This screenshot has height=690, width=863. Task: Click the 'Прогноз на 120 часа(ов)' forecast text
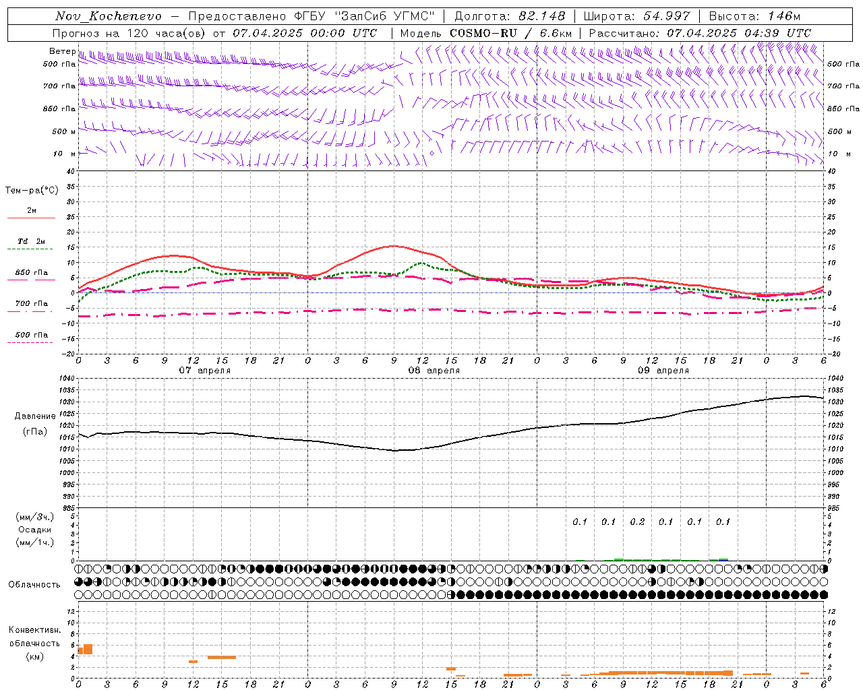pos(129,33)
